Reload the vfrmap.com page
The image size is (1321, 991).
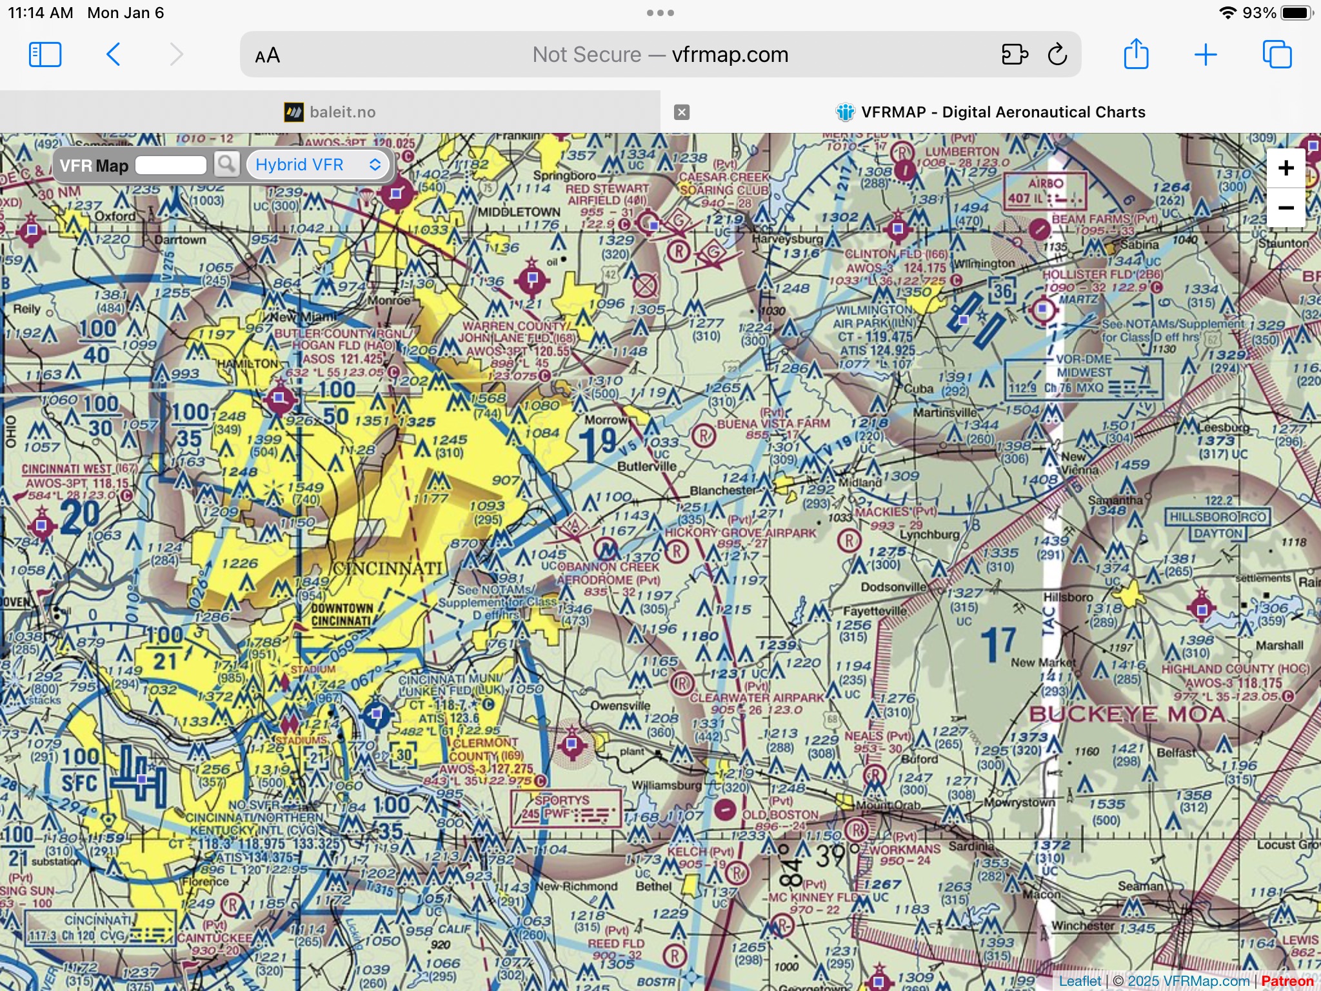(x=1058, y=55)
